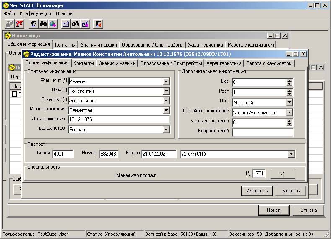Click the plain factory company icon

coord(66,23)
